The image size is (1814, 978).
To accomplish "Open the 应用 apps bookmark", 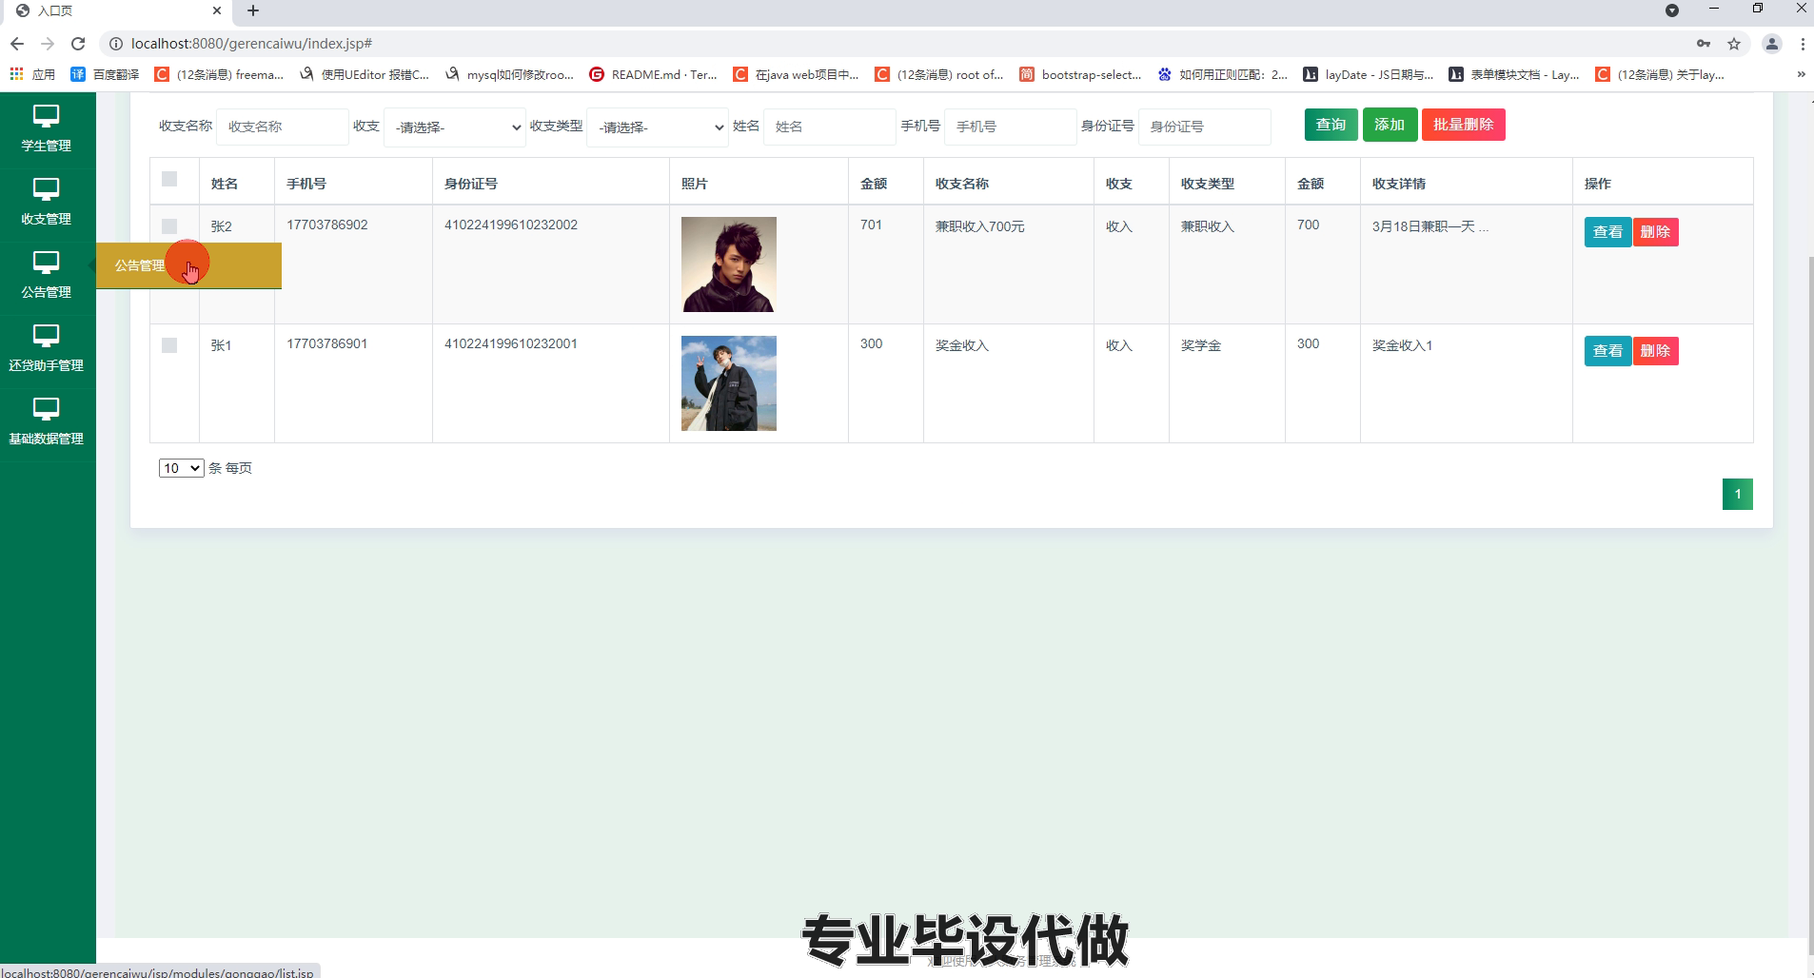I will pyautogui.click(x=32, y=74).
